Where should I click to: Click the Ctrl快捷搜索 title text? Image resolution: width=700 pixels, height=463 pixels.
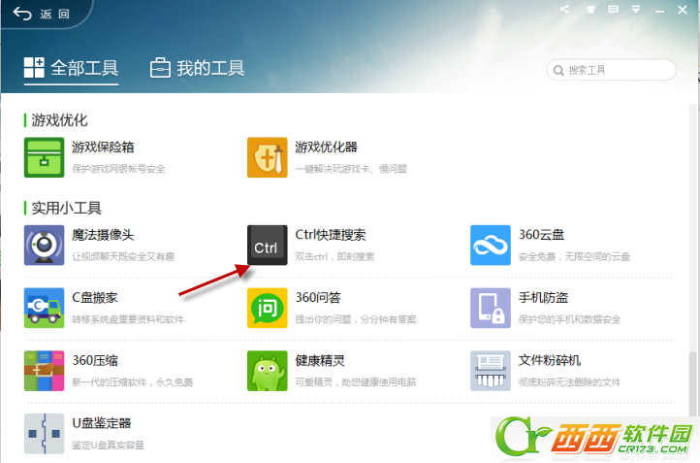pos(331,235)
